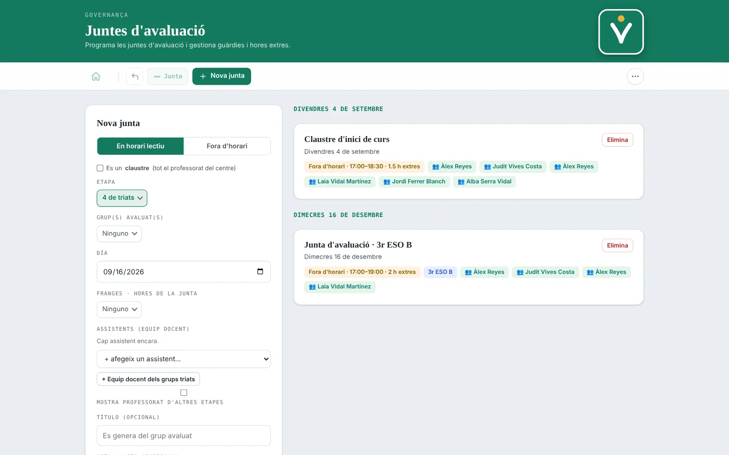Expand the afegeix un assistent select
729x455 pixels.
click(x=184, y=359)
